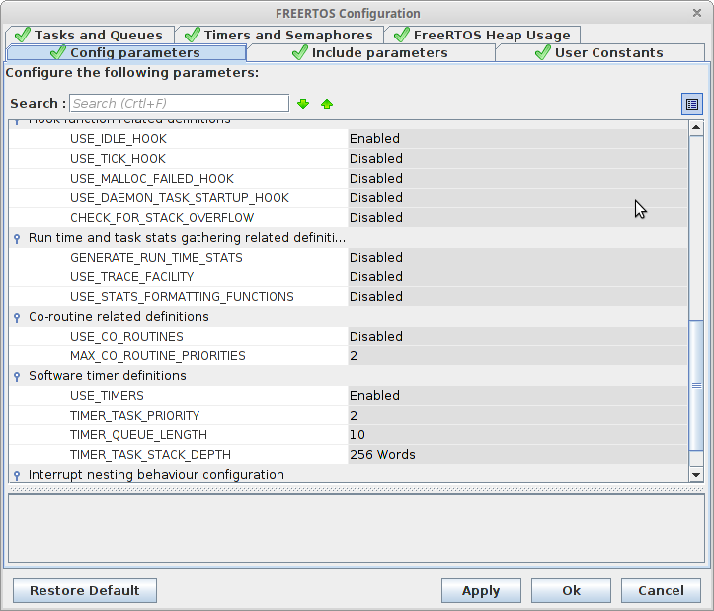
Task: Select the USE_MALLOC_FAILED_HOOK parameter name
Action: pos(152,178)
